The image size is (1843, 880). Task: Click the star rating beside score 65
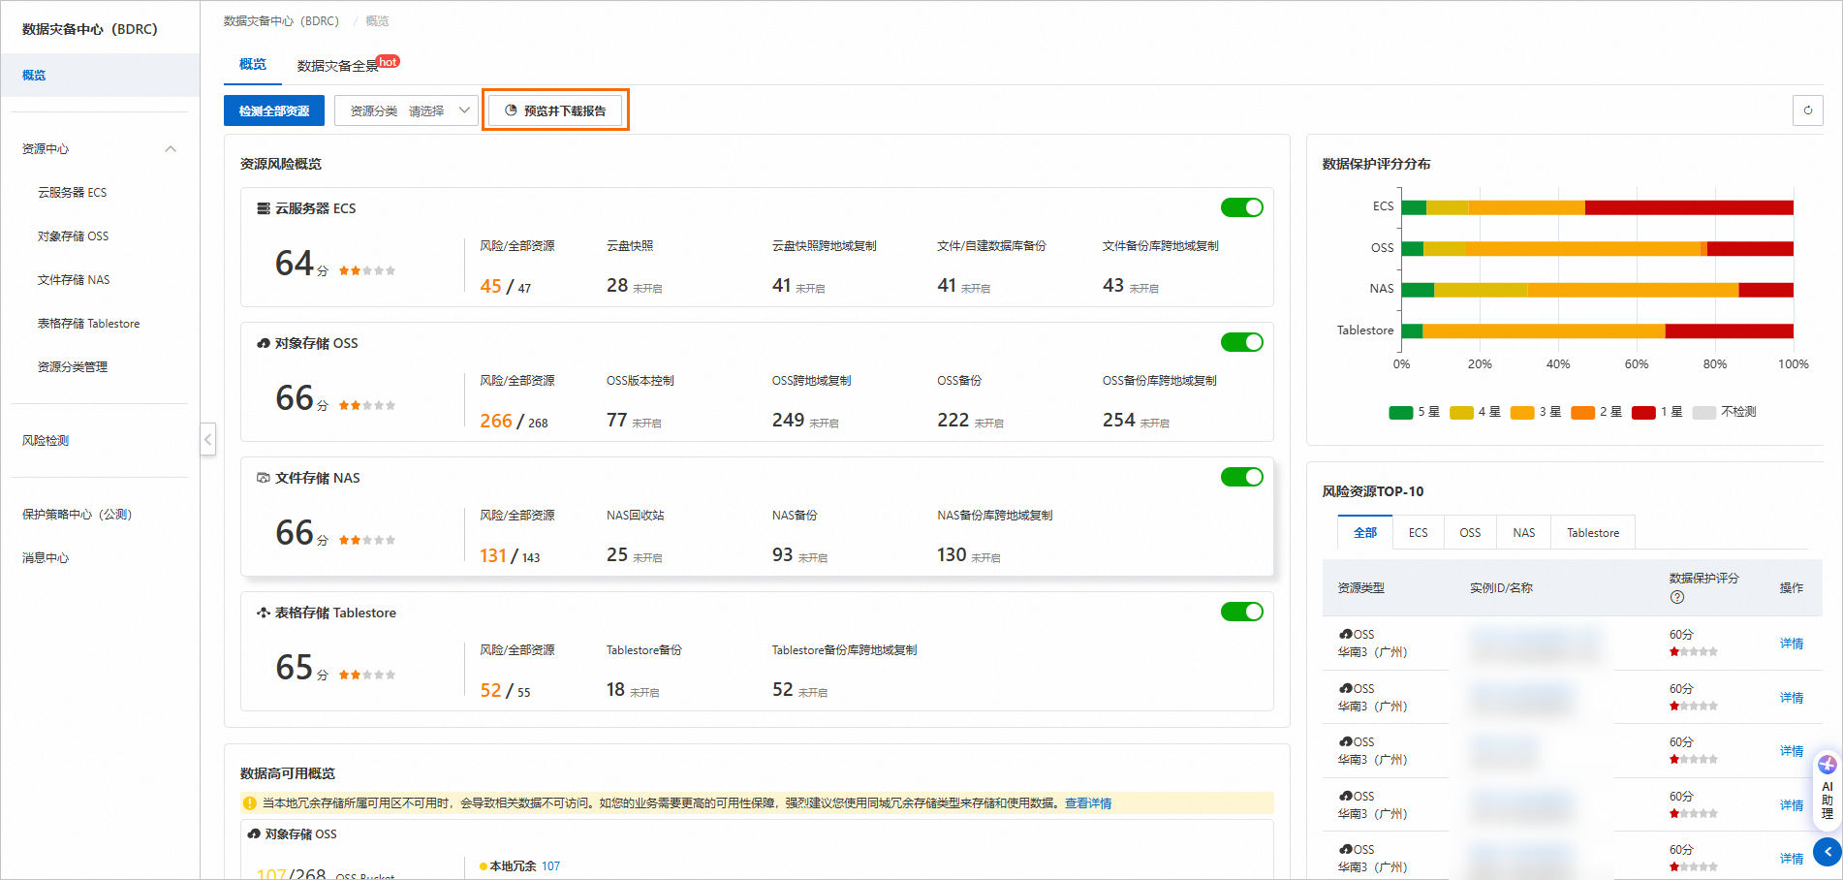click(367, 675)
